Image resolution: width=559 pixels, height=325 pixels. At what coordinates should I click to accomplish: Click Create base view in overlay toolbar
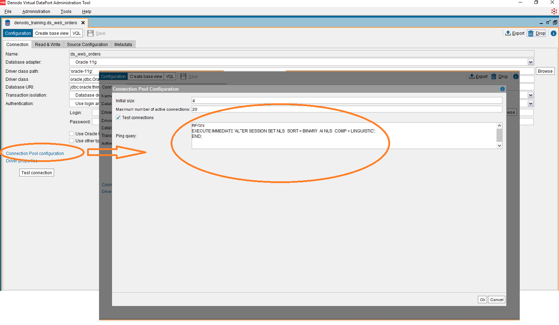pos(146,76)
